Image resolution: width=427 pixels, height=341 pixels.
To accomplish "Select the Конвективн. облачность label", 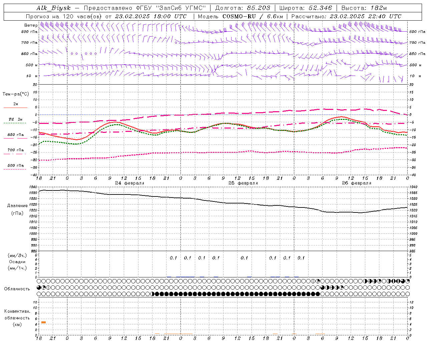I will 17,315.
